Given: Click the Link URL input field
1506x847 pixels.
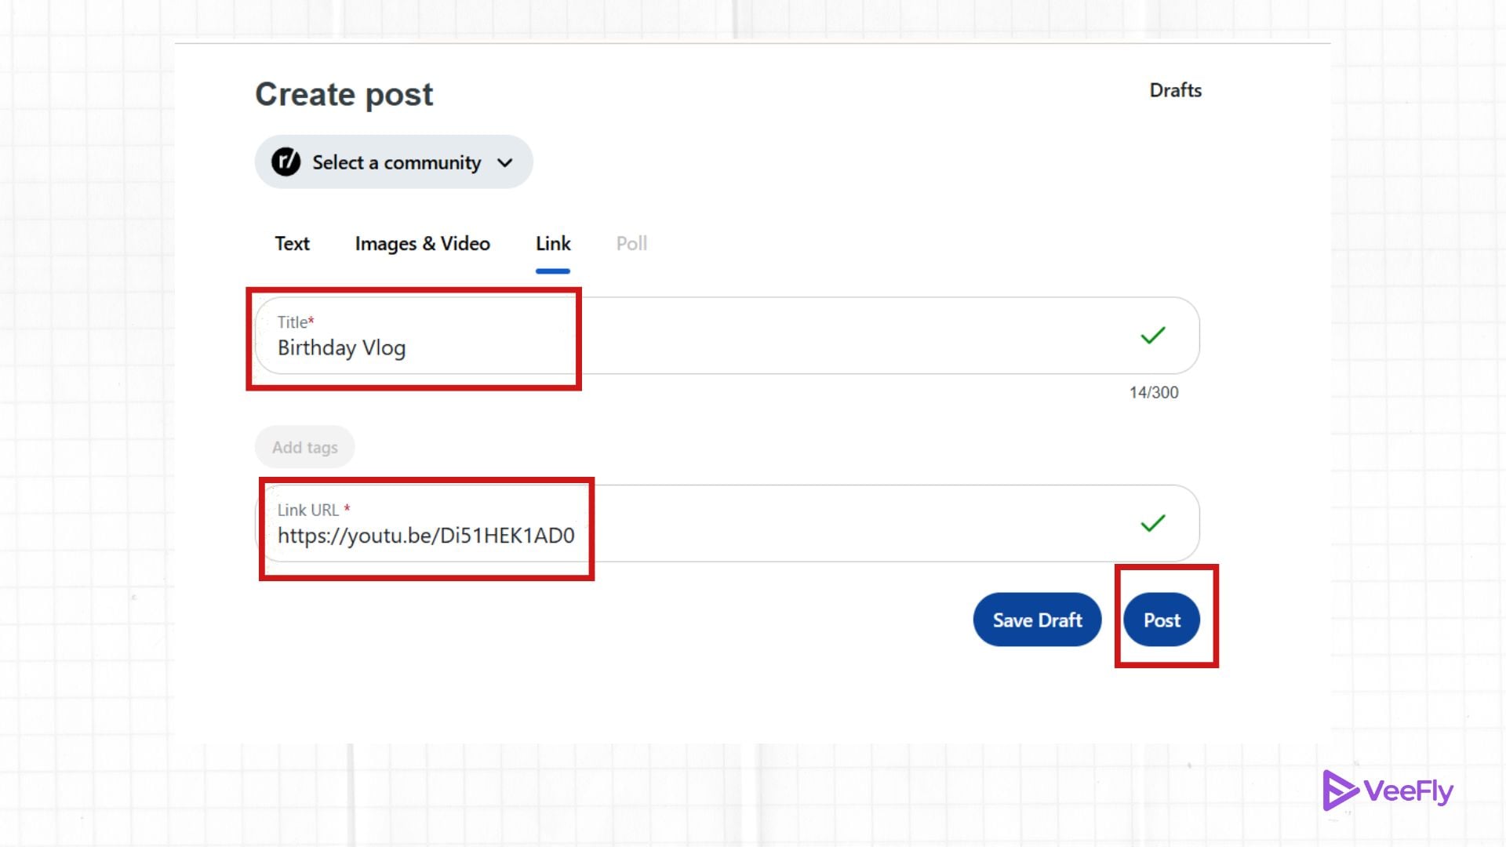Looking at the screenshot, I should coord(427,536).
